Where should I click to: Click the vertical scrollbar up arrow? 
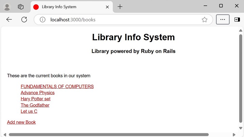241,30
